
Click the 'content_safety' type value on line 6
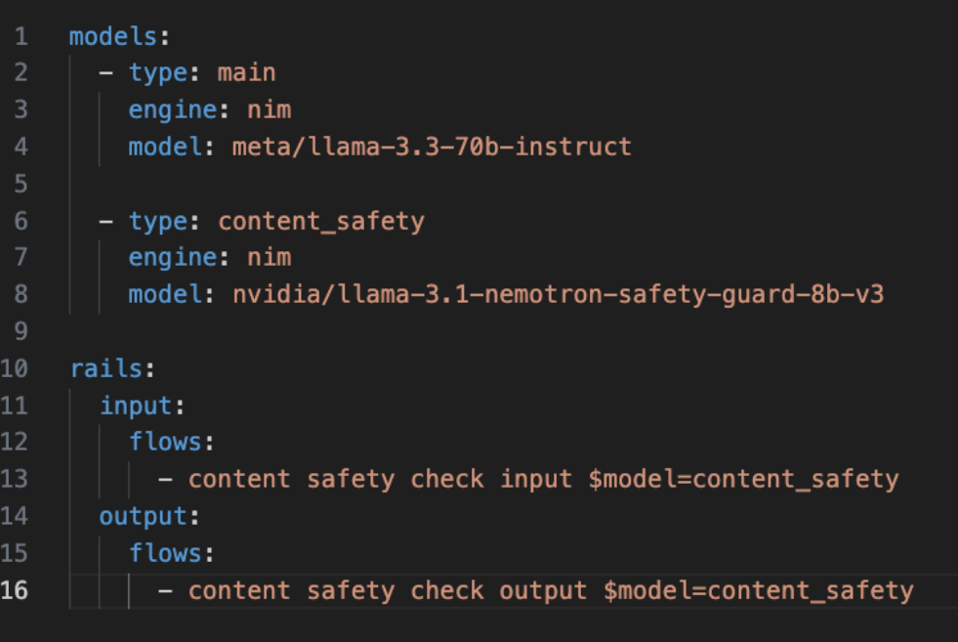click(321, 222)
